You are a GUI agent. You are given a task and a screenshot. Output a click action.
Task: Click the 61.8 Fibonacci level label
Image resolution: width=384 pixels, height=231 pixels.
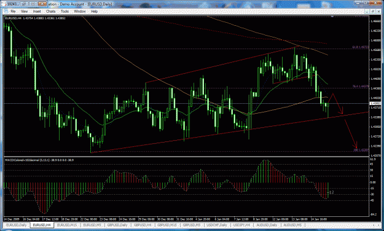(360, 47)
